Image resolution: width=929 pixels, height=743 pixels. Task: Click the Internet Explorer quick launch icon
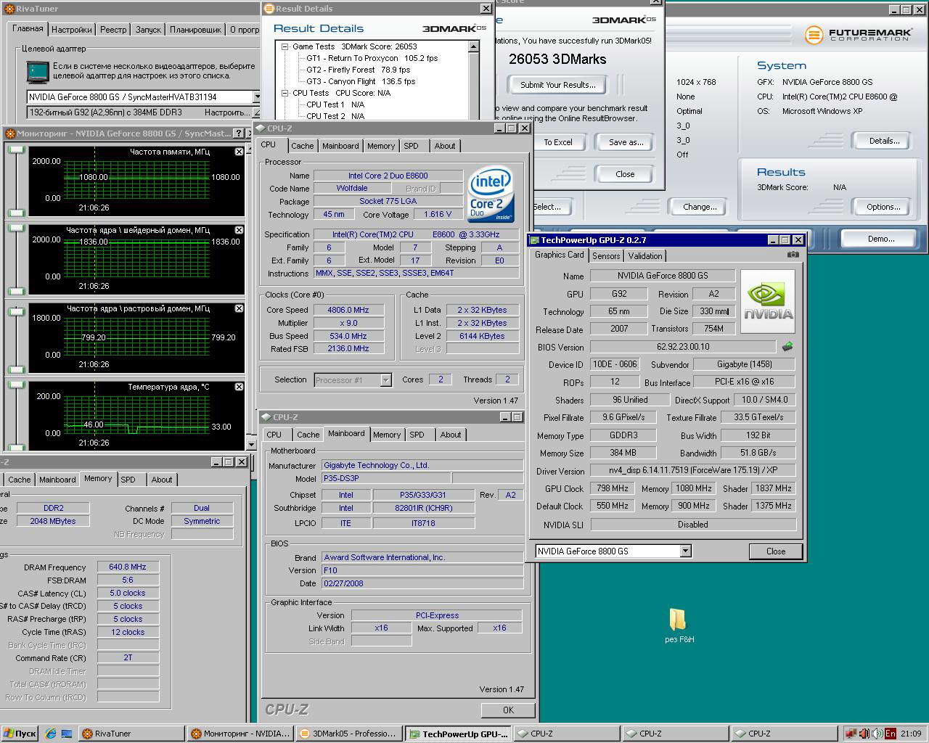pos(50,734)
